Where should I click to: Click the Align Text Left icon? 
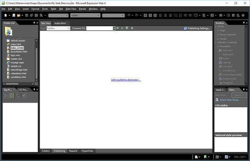(x=160, y=15)
